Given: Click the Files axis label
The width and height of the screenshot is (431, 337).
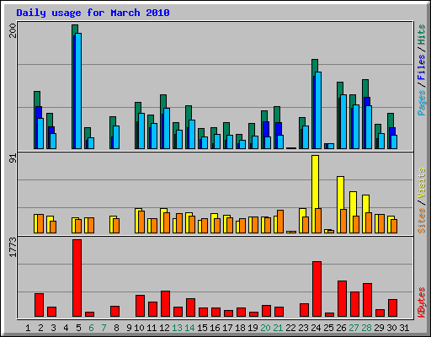Looking at the screenshot, I should coord(421,67).
